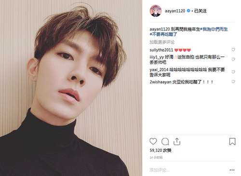Toggle the 已关注 following button
The height and width of the screenshot is (176, 241).
coord(201,11)
